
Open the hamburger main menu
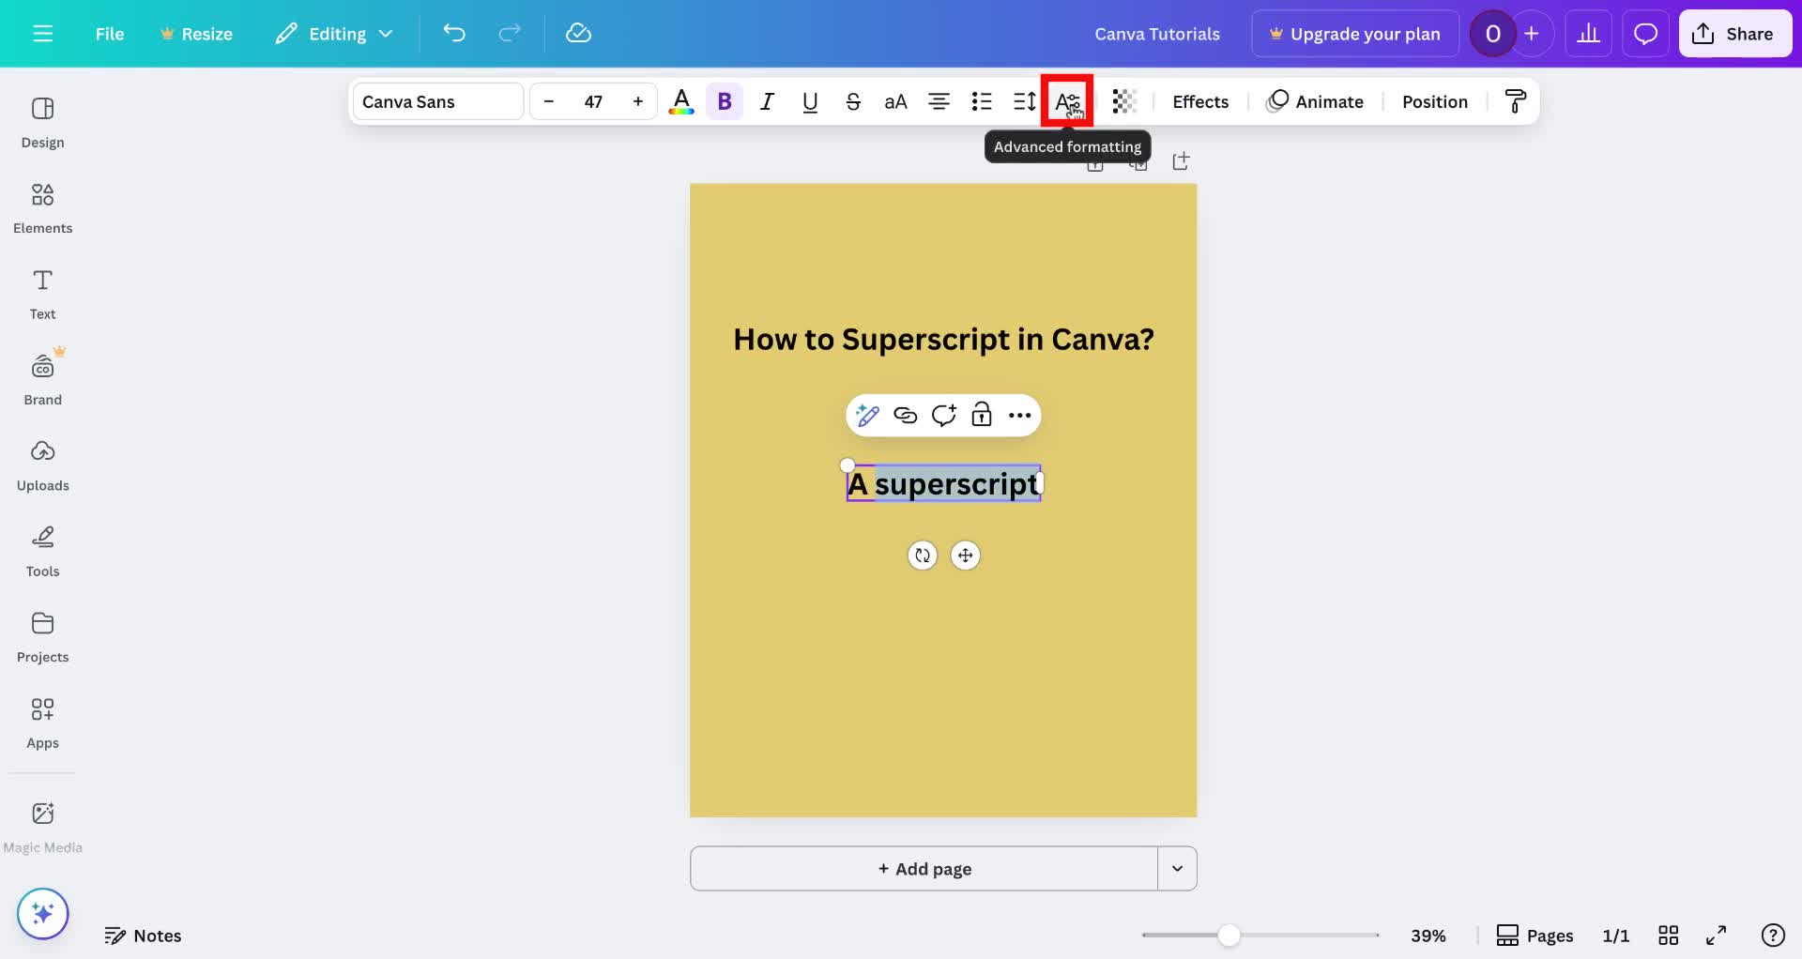pos(43,33)
